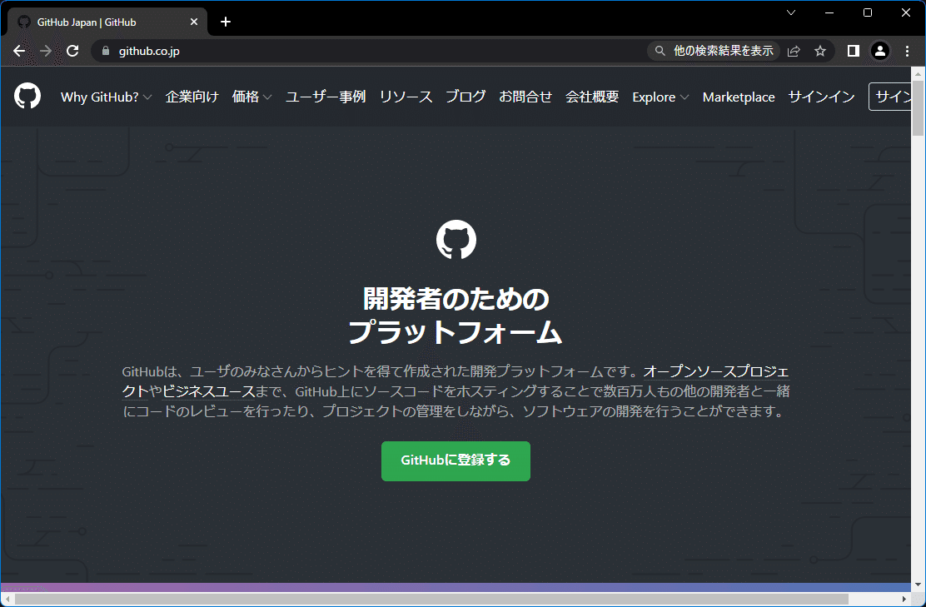Image resolution: width=926 pixels, height=607 pixels.
Task: Close the GitHub Japan tab
Action: pos(194,22)
